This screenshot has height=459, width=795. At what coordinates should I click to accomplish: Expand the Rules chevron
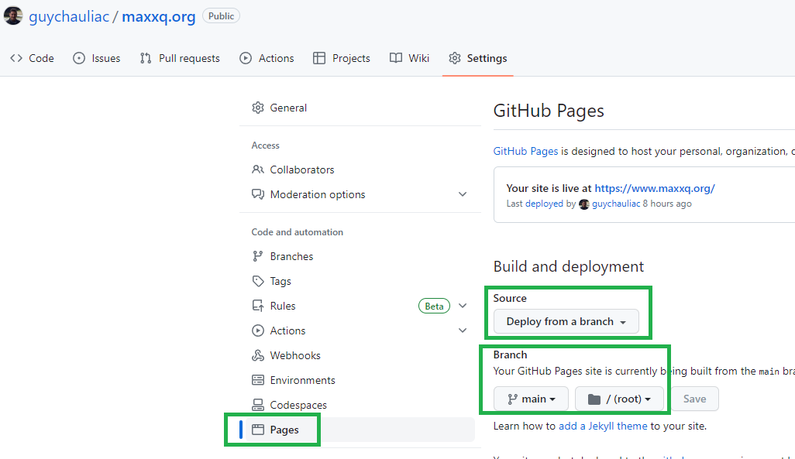click(463, 306)
